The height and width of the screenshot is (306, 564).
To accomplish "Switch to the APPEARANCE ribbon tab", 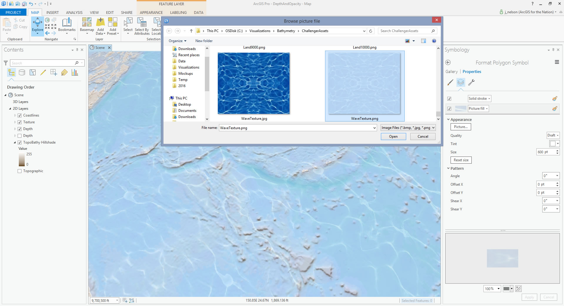I will tap(151, 12).
